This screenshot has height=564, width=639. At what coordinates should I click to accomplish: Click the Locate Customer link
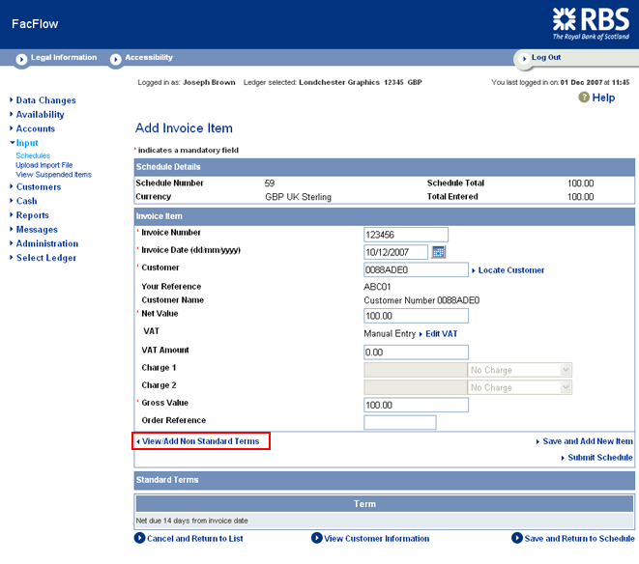click(510, 270)
